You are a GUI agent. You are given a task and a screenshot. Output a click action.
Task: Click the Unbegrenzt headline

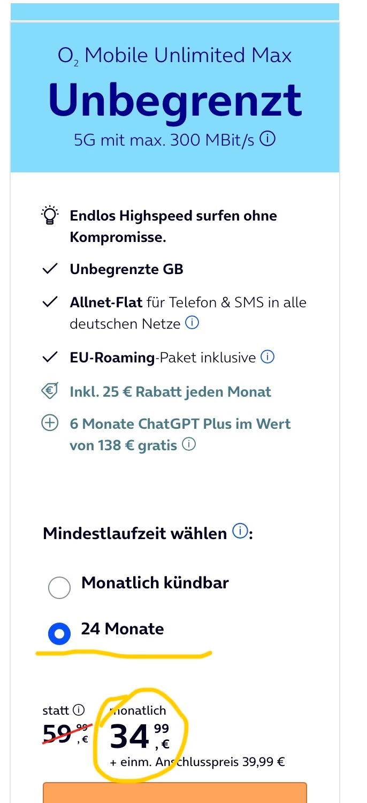174,101
